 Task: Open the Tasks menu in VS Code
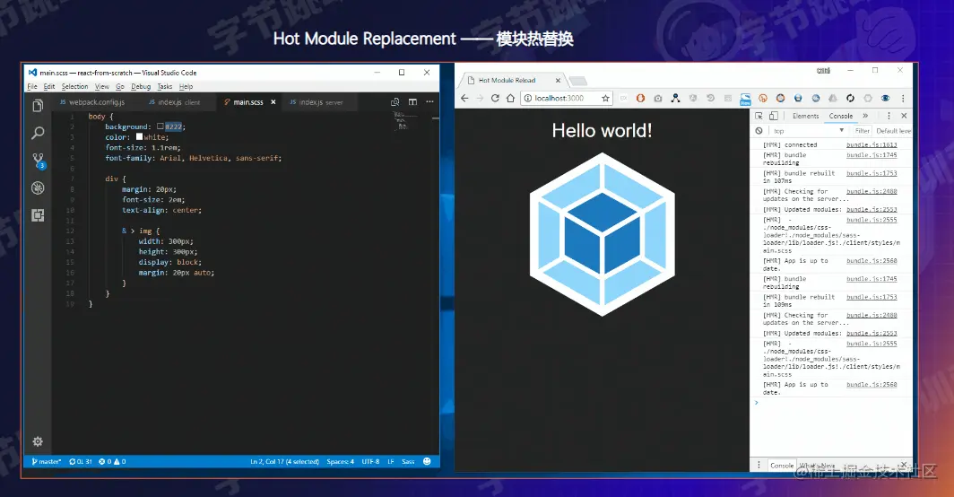coord(165,86)
